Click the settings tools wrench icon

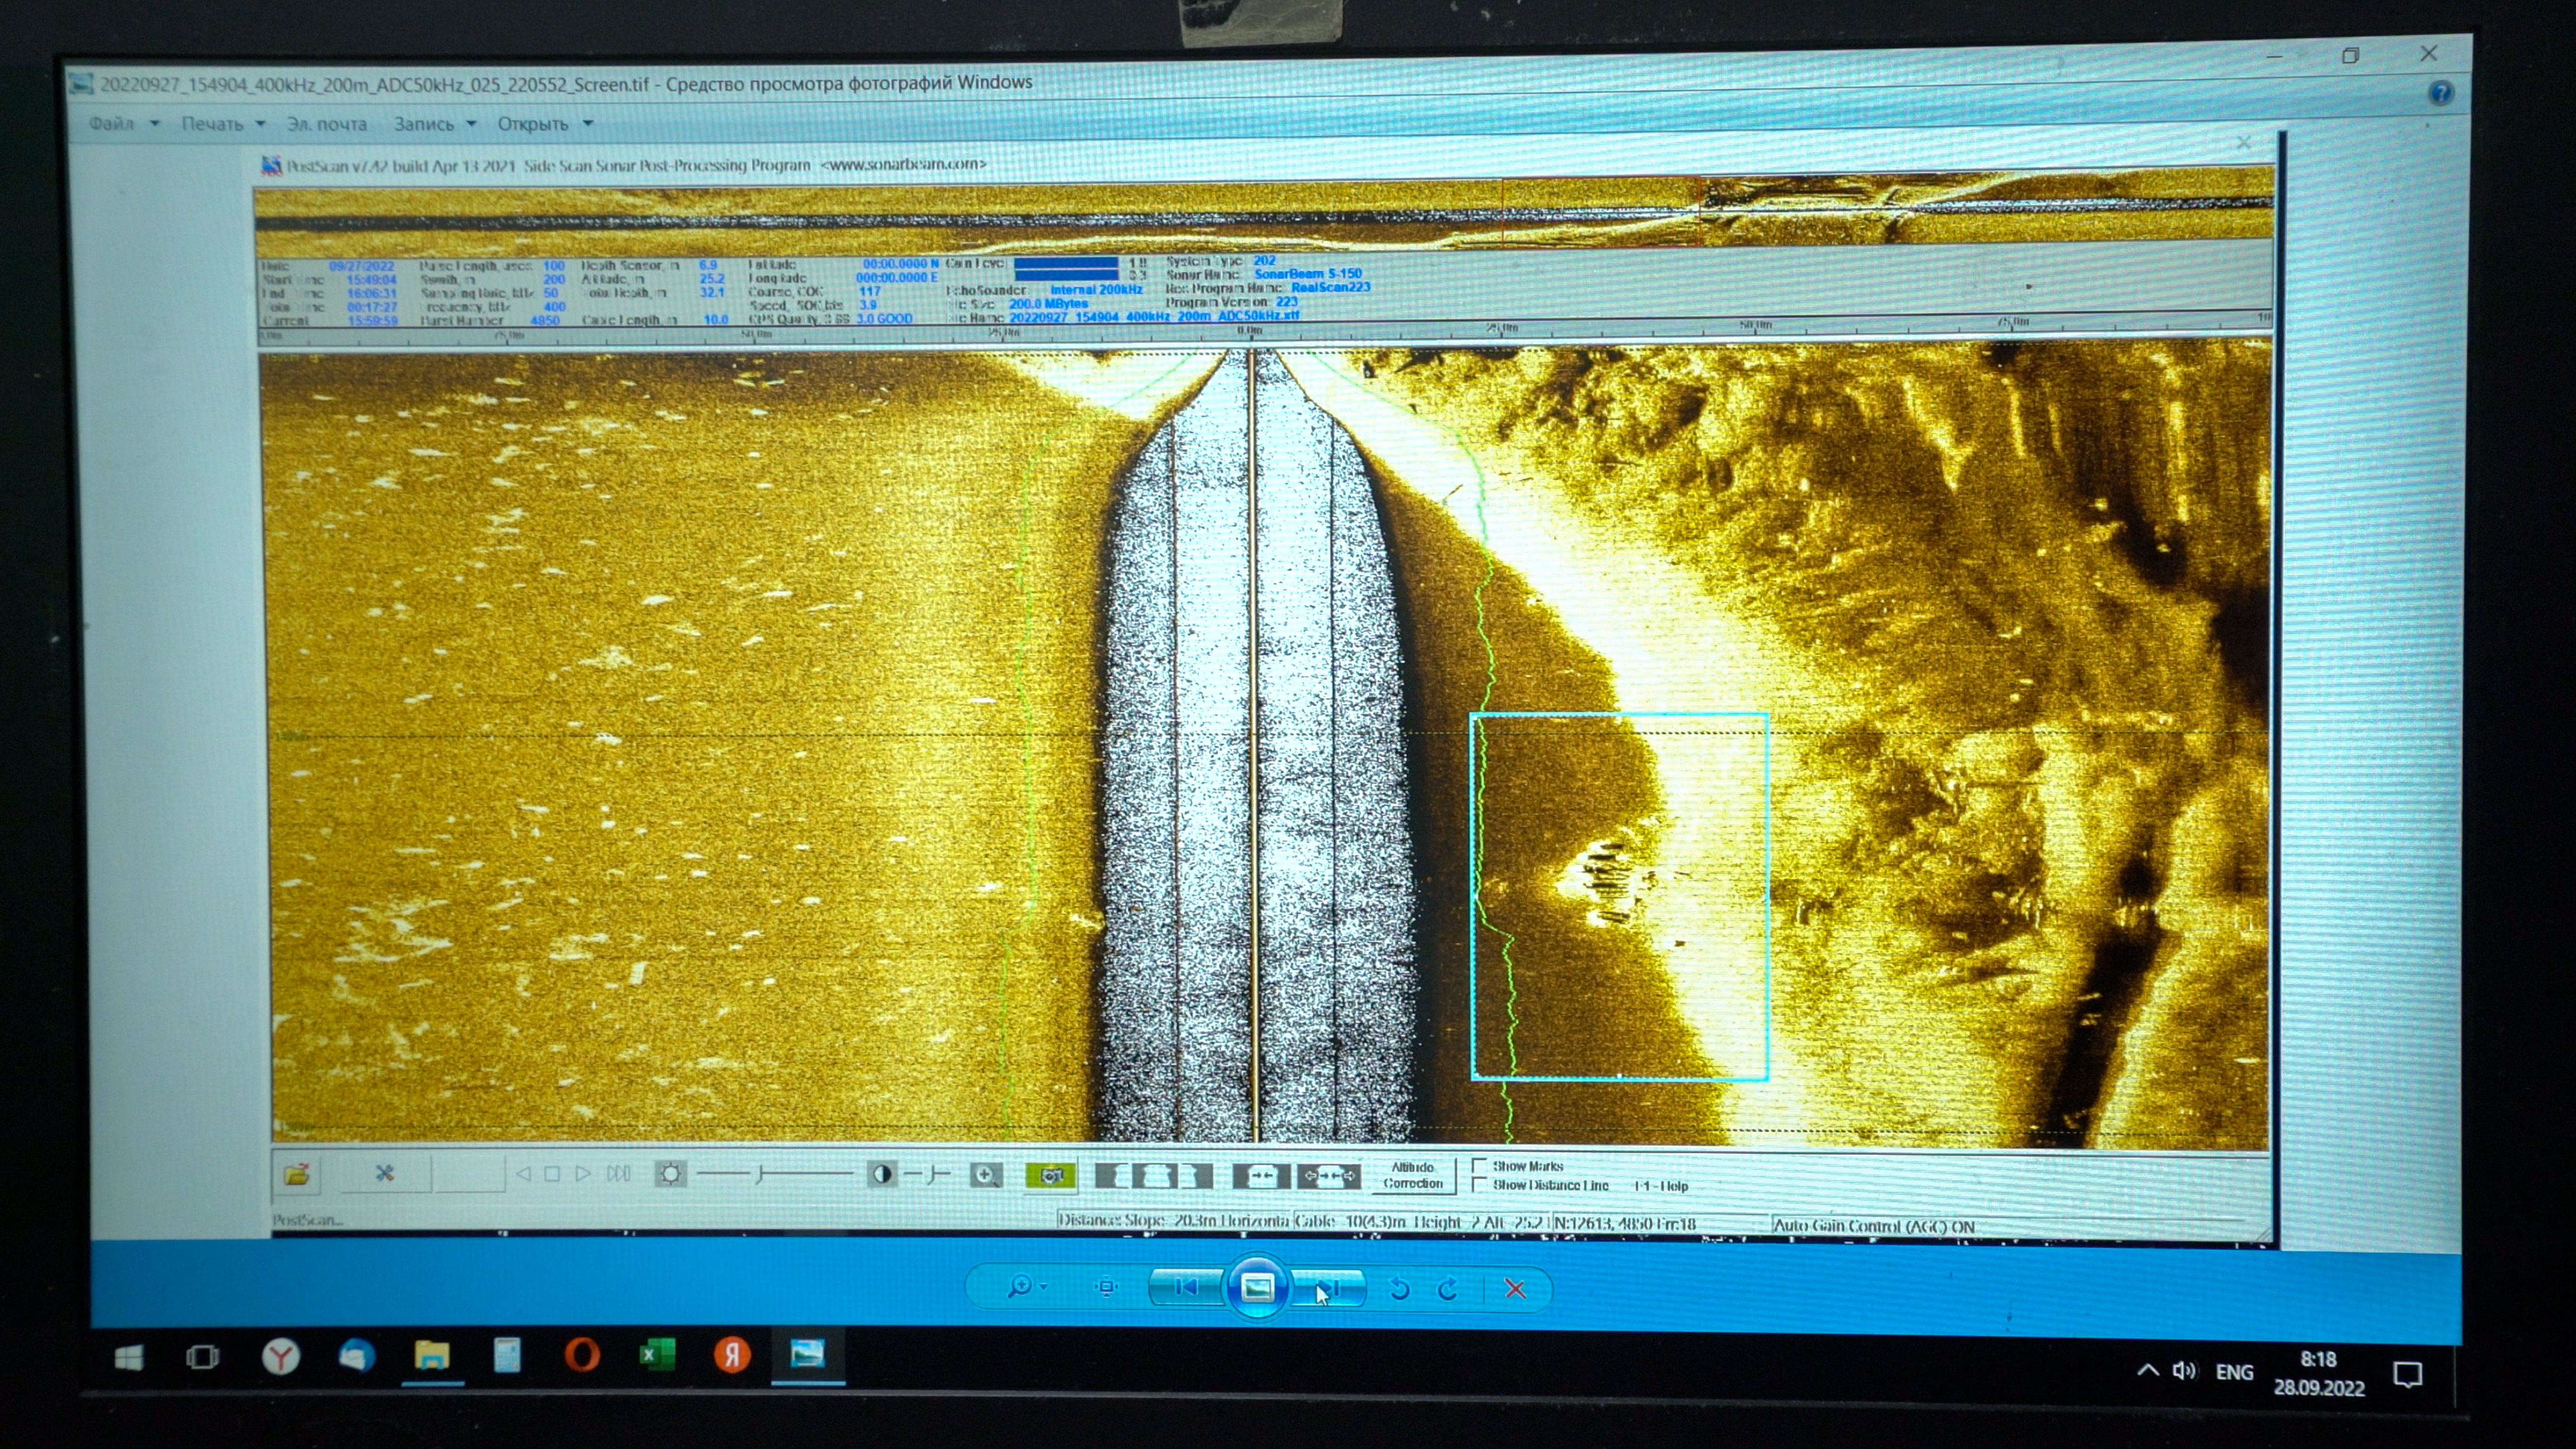(x=384, y=1174)
